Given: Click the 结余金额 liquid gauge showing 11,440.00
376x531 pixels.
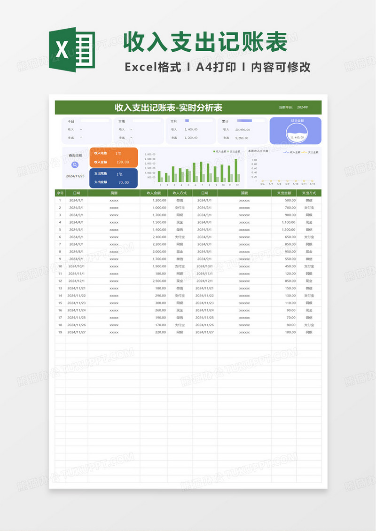Looking at the screenshot, I should 297,133.
